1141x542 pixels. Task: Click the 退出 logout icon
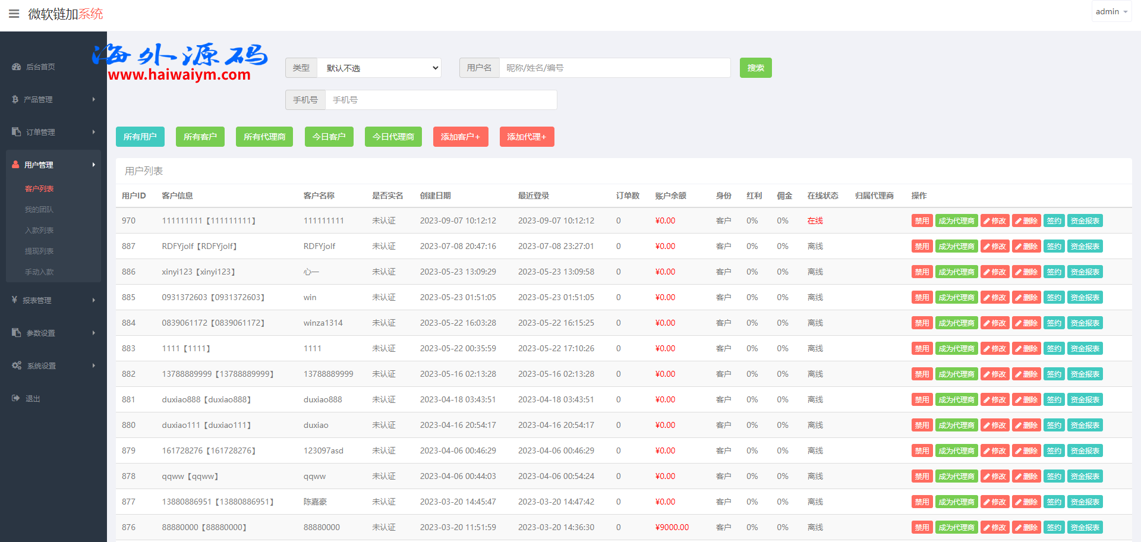[x=16, y=398]
